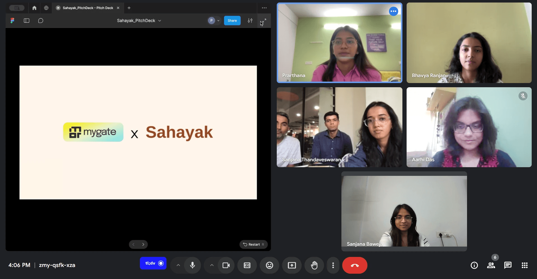537x279 pixels.
Task: Open the globe community icon
Action: [x=46, y=8]
